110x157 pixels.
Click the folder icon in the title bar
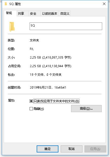coord(6,4)
